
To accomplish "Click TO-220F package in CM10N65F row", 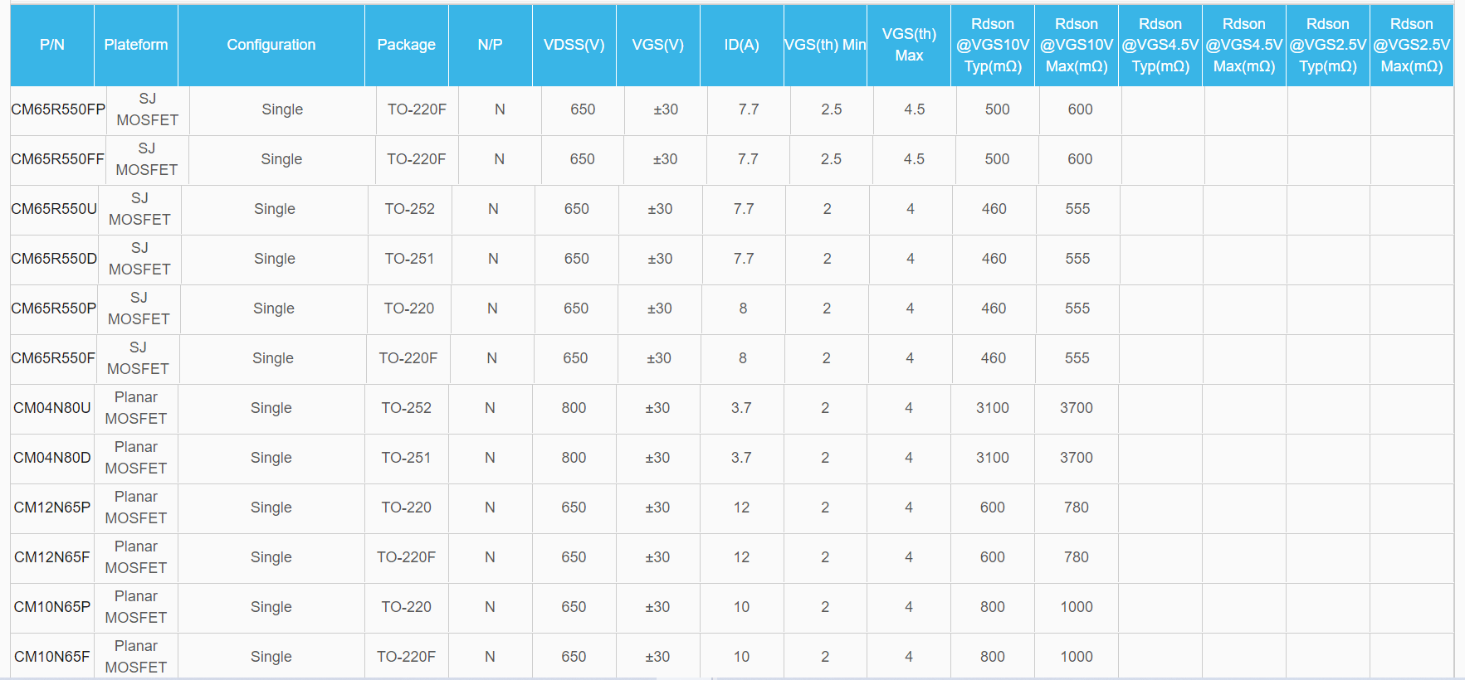I will click(406, 657).
